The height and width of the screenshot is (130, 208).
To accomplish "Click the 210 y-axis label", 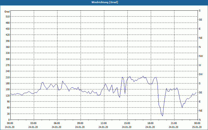I will (8, 77).
